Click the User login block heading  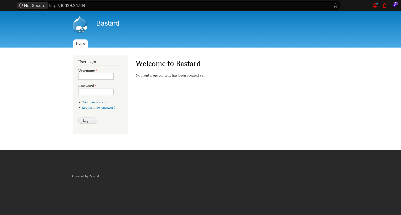point(87,62)
